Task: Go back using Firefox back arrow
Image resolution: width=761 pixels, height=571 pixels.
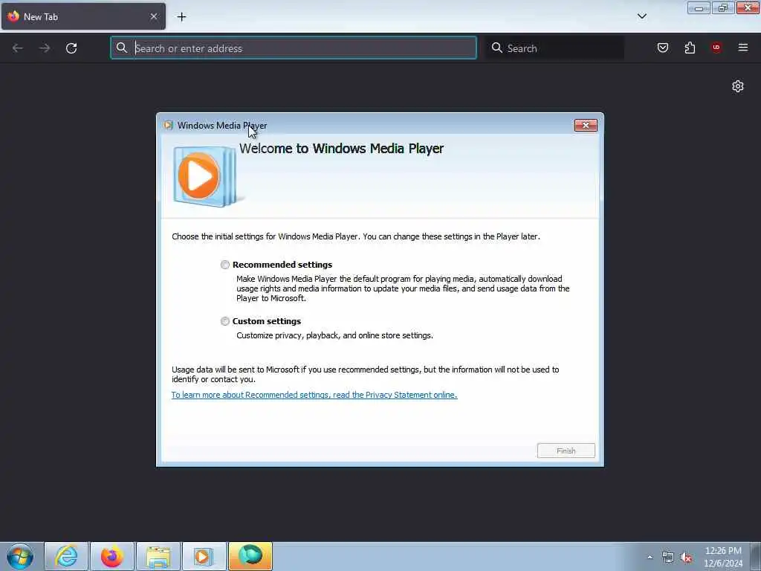Action: click(18, 48)
